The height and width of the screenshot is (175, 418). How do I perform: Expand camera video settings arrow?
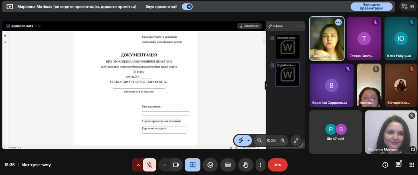(165, 165)
